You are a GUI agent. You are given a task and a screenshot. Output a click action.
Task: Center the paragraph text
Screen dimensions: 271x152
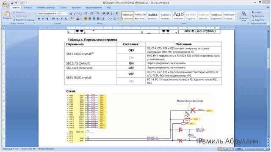tap(90, 19)
